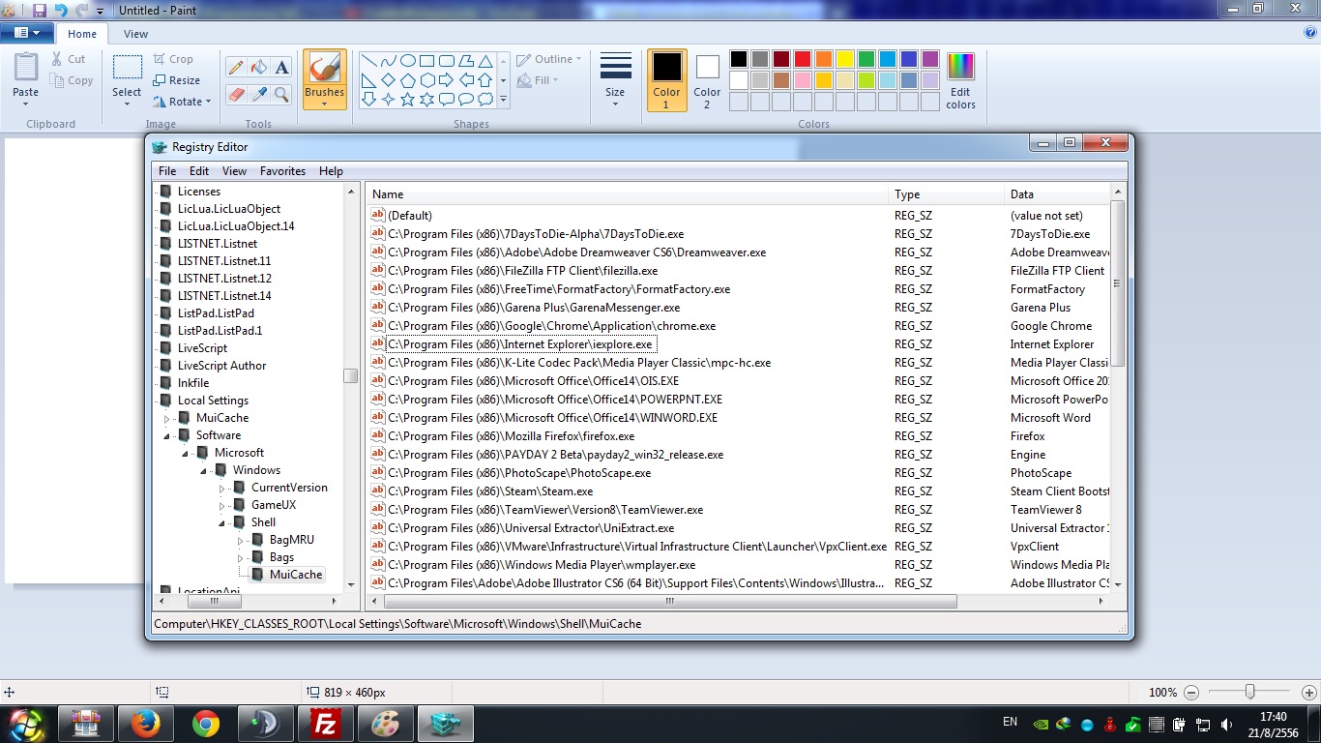The image size is (1321, 743).
Task: Select the chrome.exe registry value row
Action: click(x=552, y=326)
